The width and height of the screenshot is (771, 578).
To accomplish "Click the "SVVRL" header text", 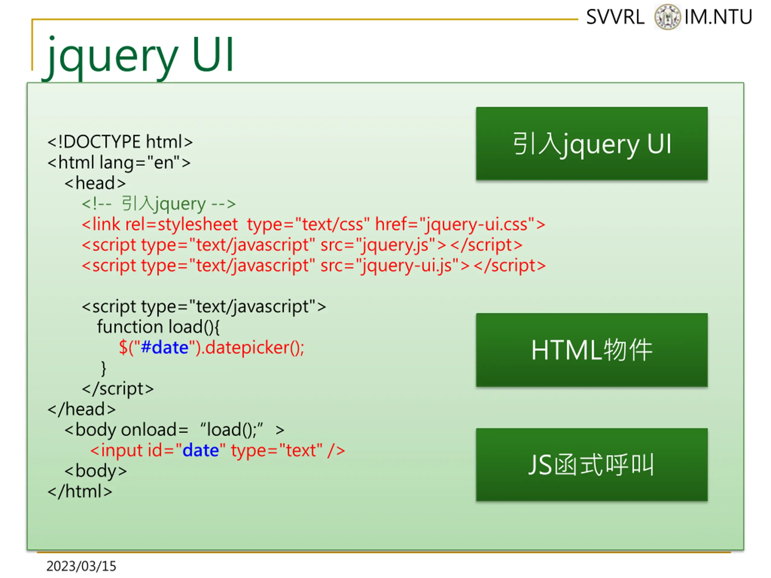I will [x=615, y=17].
